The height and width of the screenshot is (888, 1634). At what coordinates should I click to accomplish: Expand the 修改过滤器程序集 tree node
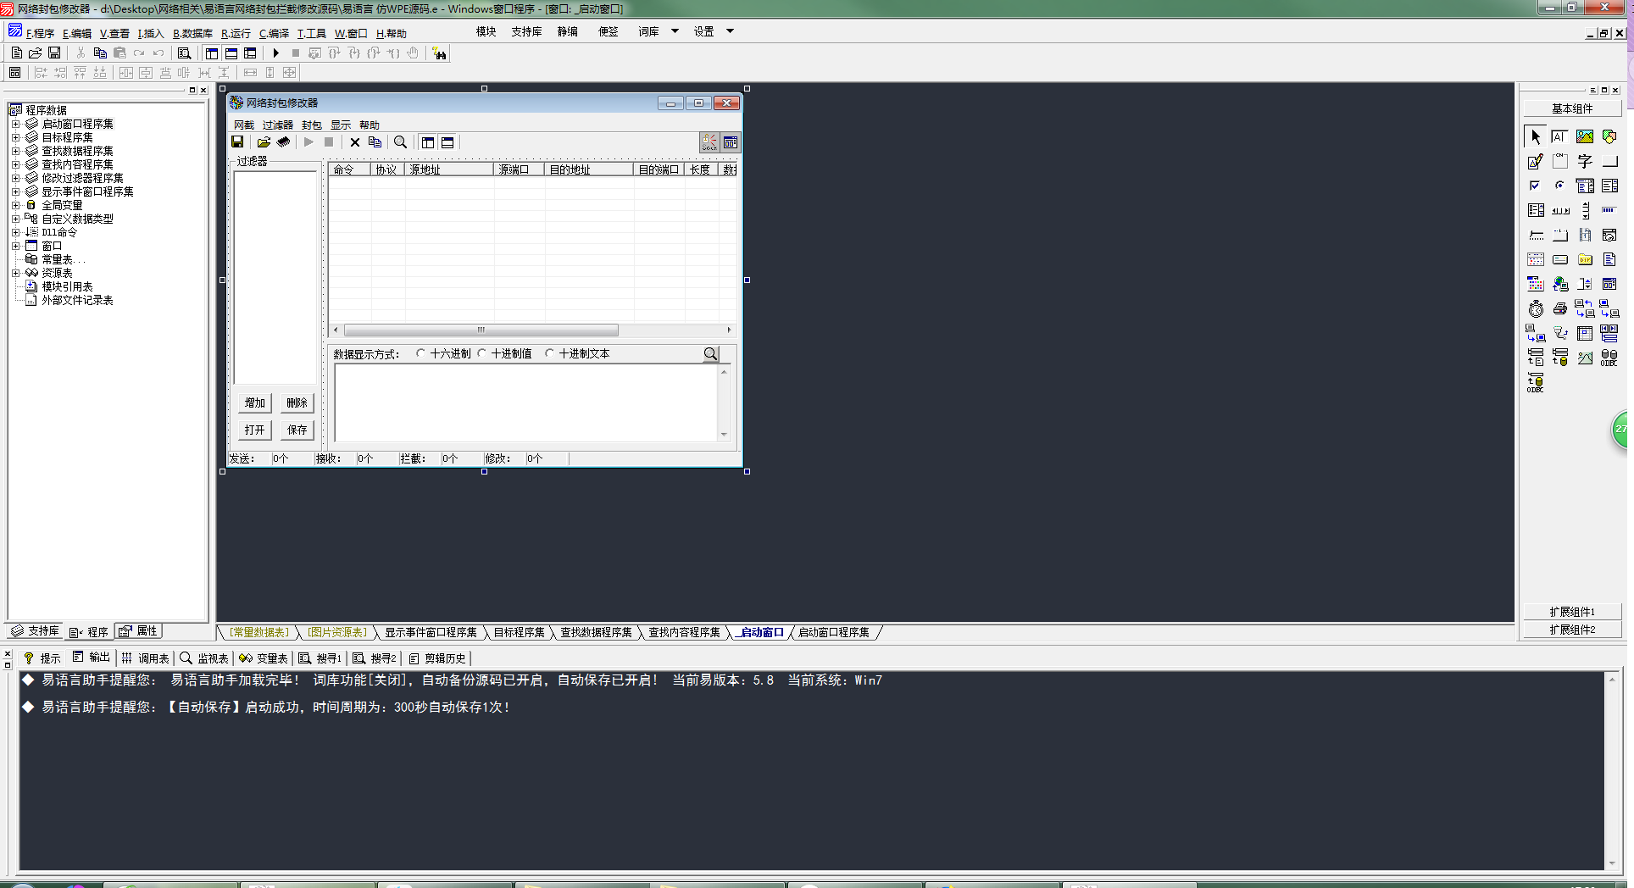tap(15, 178)
